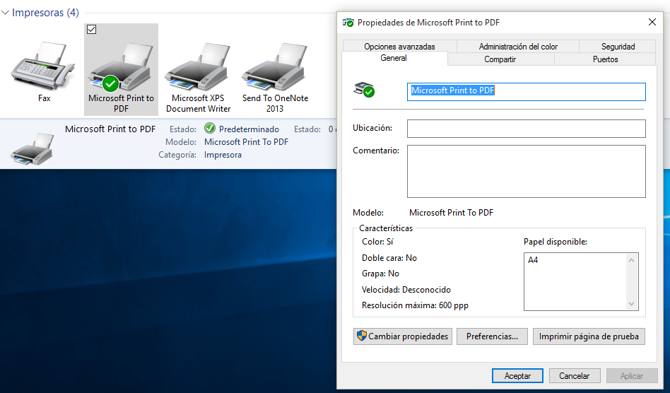Select the A4 entry in Papel disponible
The width and height of the screenshot is (670, 393).
tap(533, 259)
